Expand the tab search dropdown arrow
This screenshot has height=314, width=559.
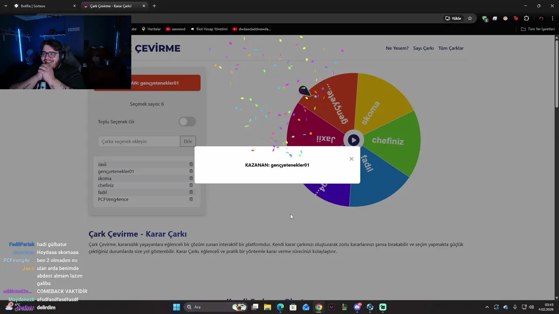click(x=5, y=6)
